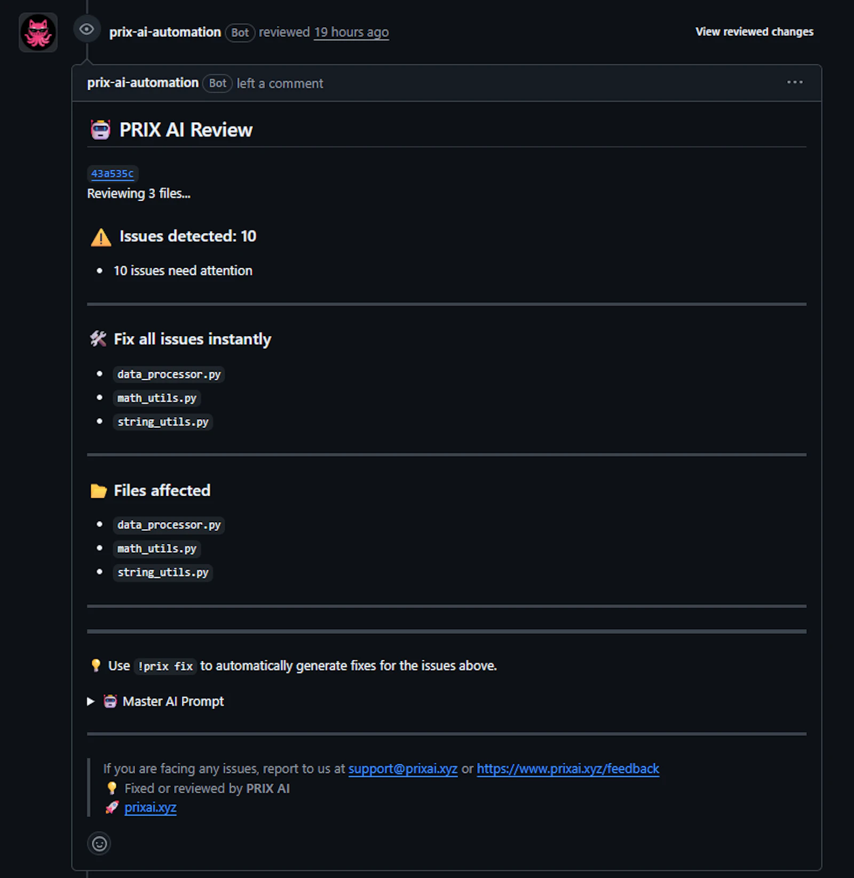Screen dimensions: 854x878
Task: Click the '!prix fix' code snippet
Action: (x=165, y=666)
